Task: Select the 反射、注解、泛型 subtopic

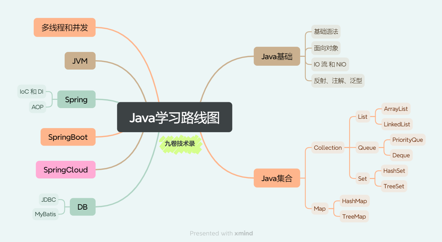Action: tap(338, 81)
